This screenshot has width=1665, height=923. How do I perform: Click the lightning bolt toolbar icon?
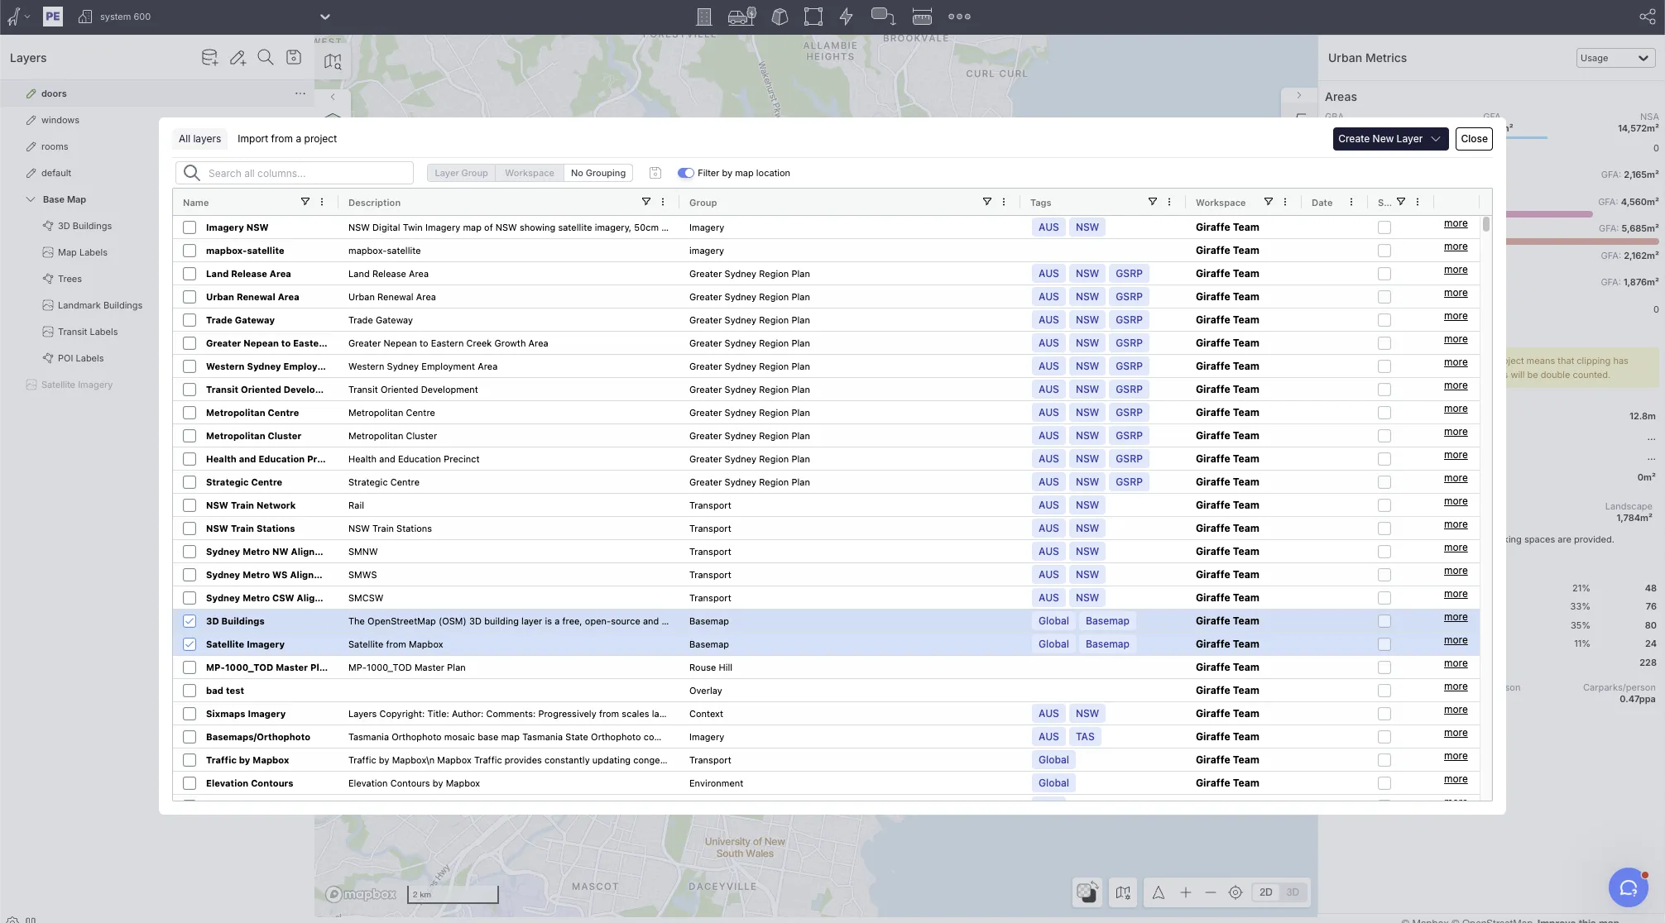846,17
